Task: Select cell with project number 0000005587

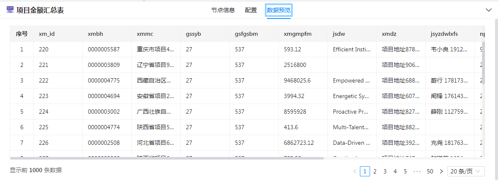Action: [x=104, y=49]
